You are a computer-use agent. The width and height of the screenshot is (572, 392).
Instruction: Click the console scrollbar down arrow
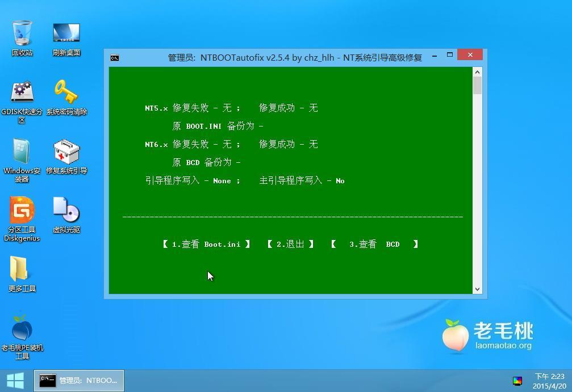[477, 289]
